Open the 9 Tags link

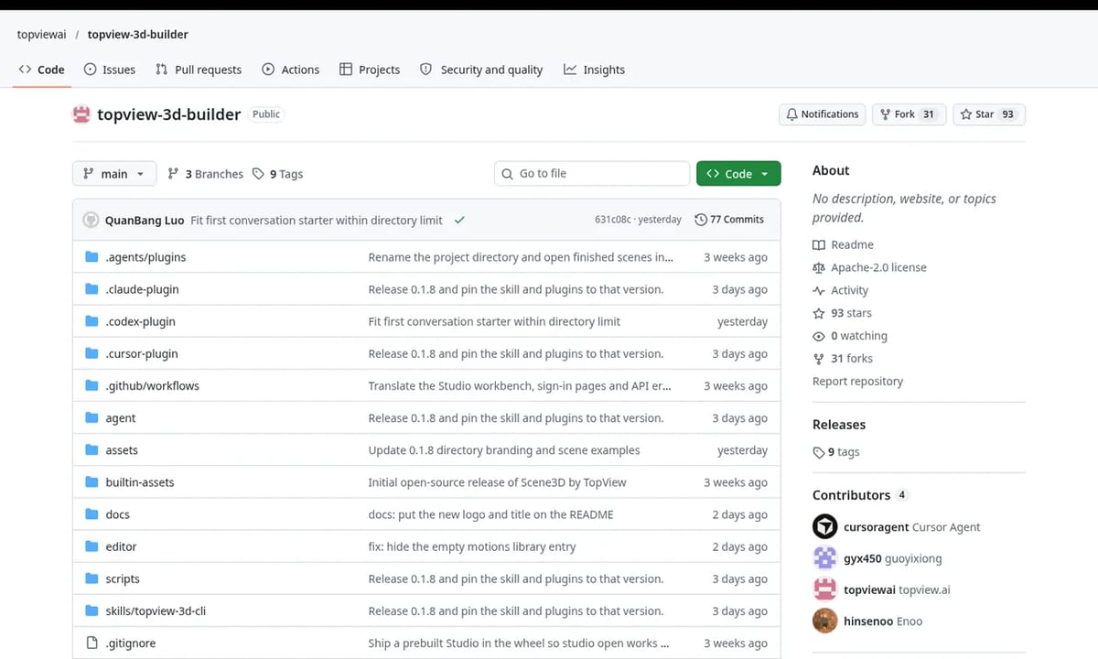[x=278, y=174]
